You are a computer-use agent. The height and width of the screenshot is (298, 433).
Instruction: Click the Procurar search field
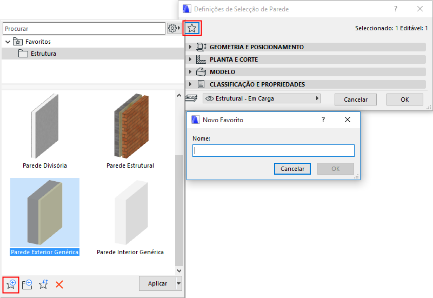(x=84, y=29)
